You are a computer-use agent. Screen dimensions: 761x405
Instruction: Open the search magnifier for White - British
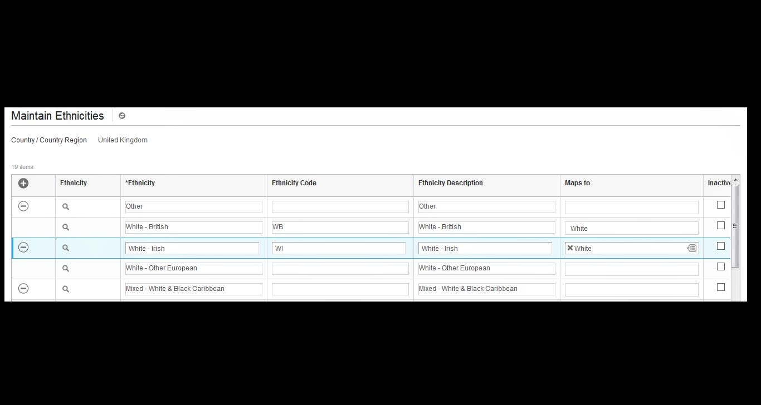click(x=65, y=227)
